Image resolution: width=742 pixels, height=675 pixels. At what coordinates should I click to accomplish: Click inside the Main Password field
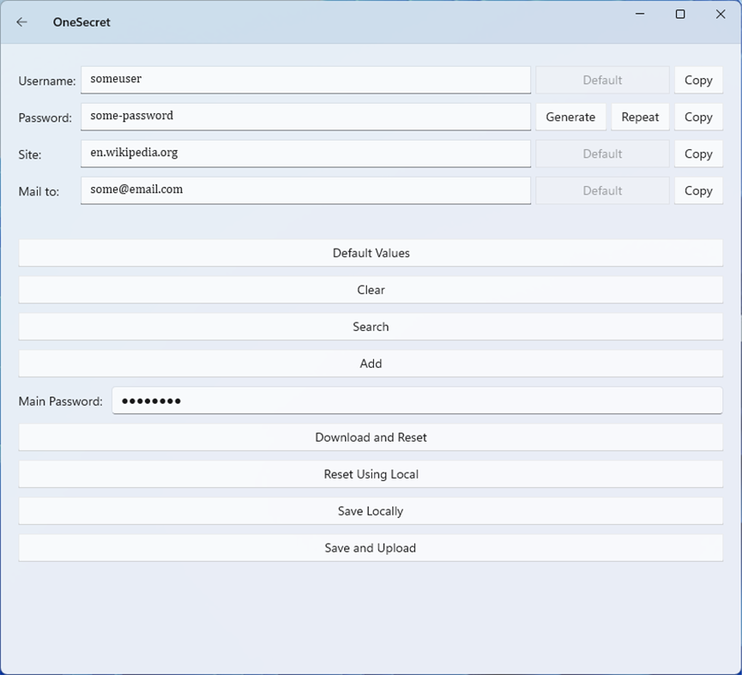[417, 401]
